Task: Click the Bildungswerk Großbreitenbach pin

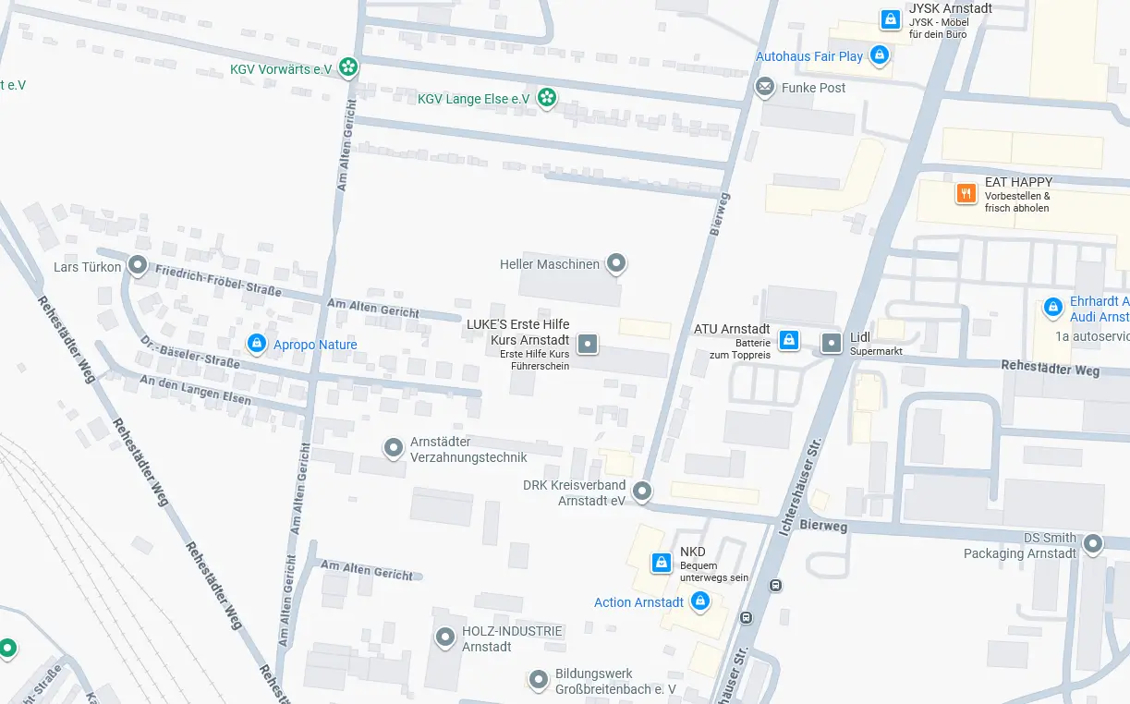Action: tap(539, 680)
